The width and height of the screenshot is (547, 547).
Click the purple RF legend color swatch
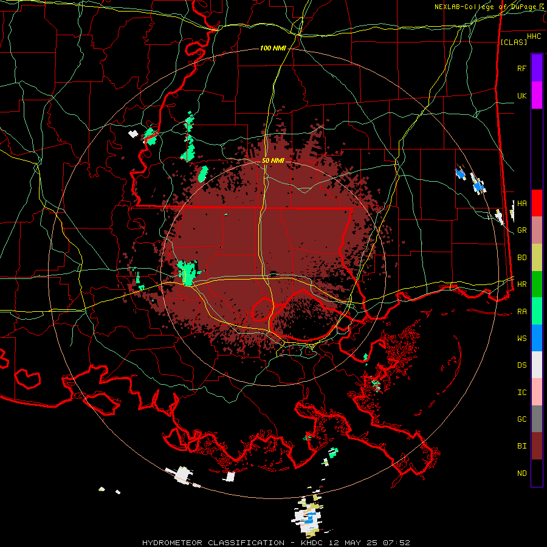click(x=537, y=68)
